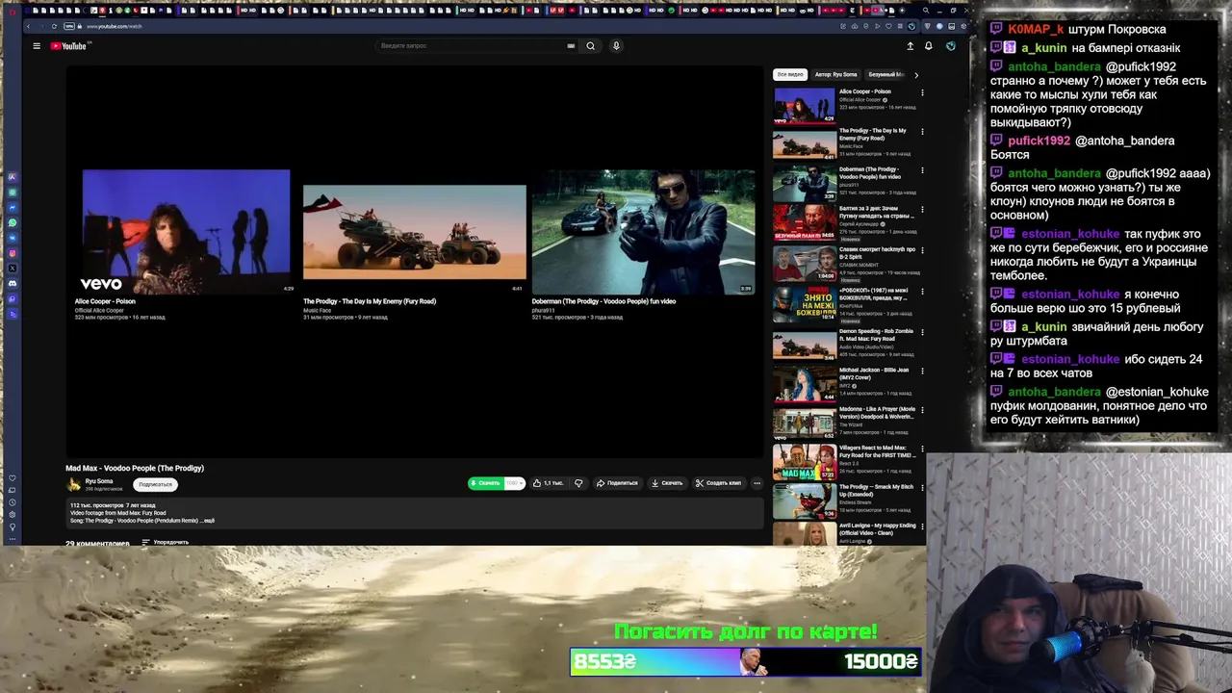Open endscreen The Day Is My Enemy thumbnail
This screenshot has width=1232, height=693.
[x=415, y=232]
